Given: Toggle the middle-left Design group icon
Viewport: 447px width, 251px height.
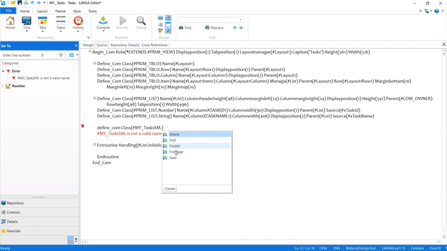Looking at the screenshot, I should point(161,24).
